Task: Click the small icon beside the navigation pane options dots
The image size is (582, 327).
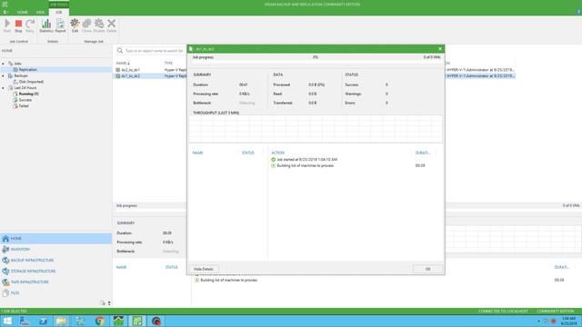Action: pyautogui.click(x=103, y=302)
